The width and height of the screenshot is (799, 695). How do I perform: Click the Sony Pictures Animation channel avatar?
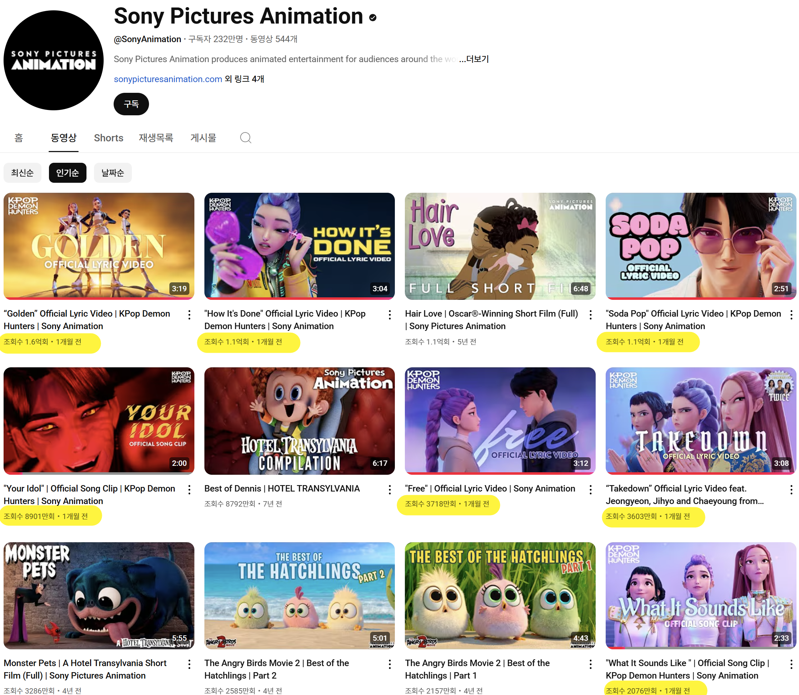click(x=54, y=60)
